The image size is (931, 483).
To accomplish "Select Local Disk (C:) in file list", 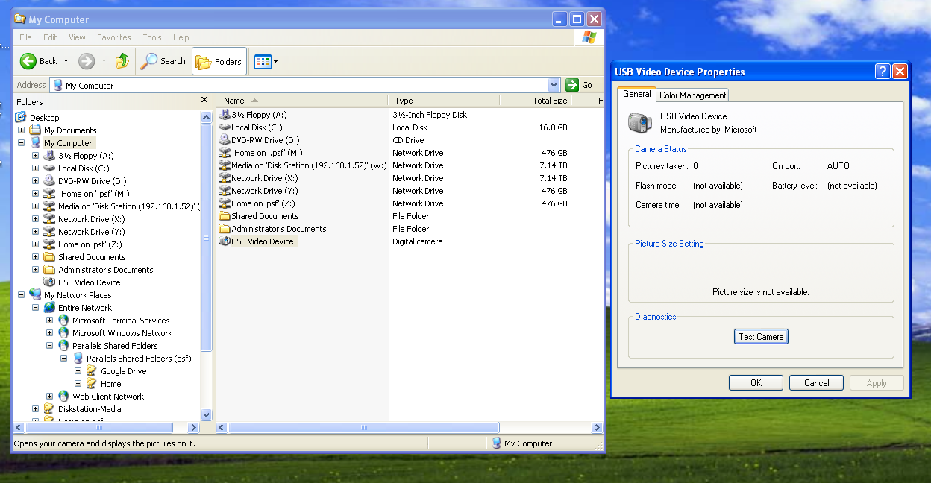I will [257, 127].
